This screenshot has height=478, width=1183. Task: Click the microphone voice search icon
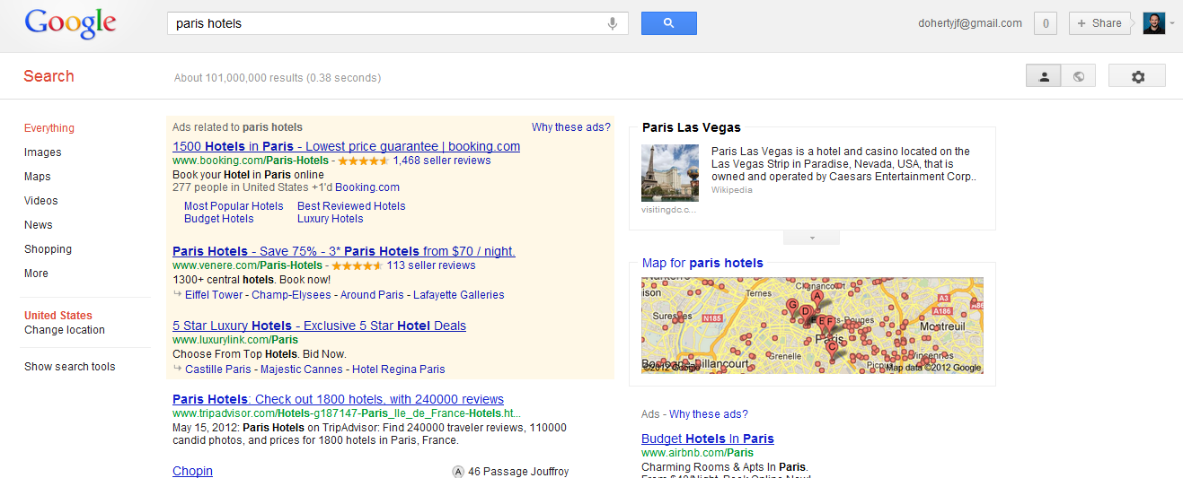click(613, 23)
